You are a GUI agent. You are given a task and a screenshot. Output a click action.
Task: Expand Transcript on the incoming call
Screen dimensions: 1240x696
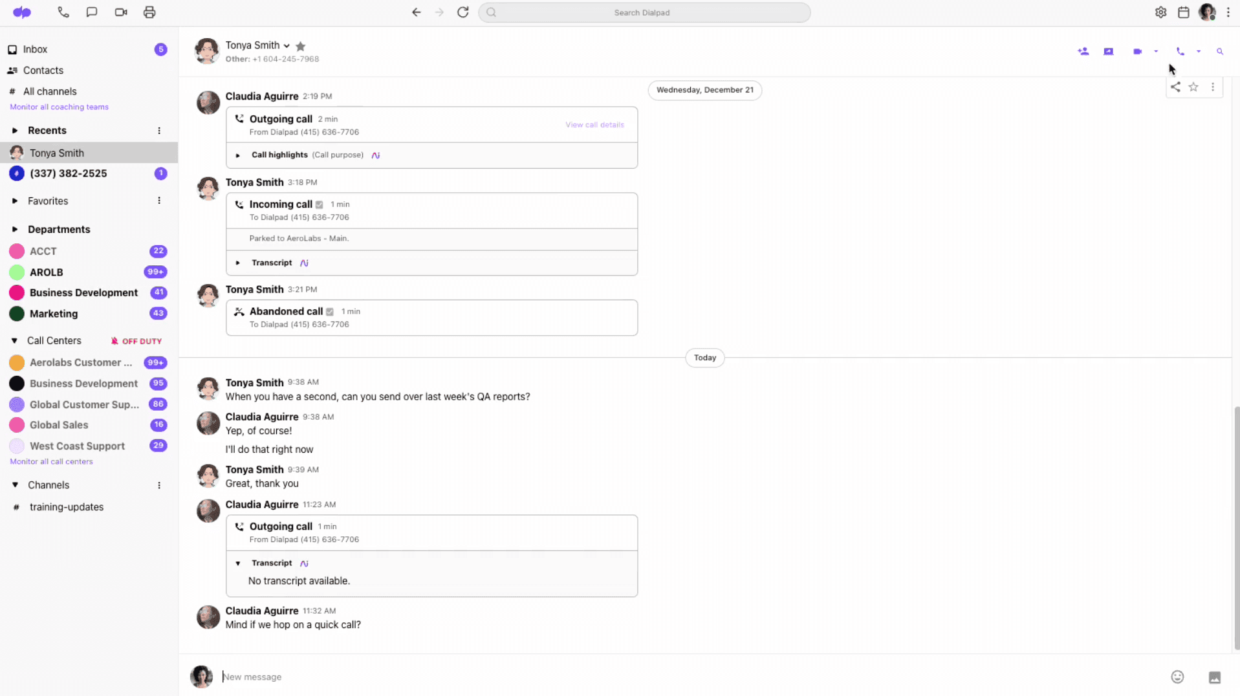(238, 263)
